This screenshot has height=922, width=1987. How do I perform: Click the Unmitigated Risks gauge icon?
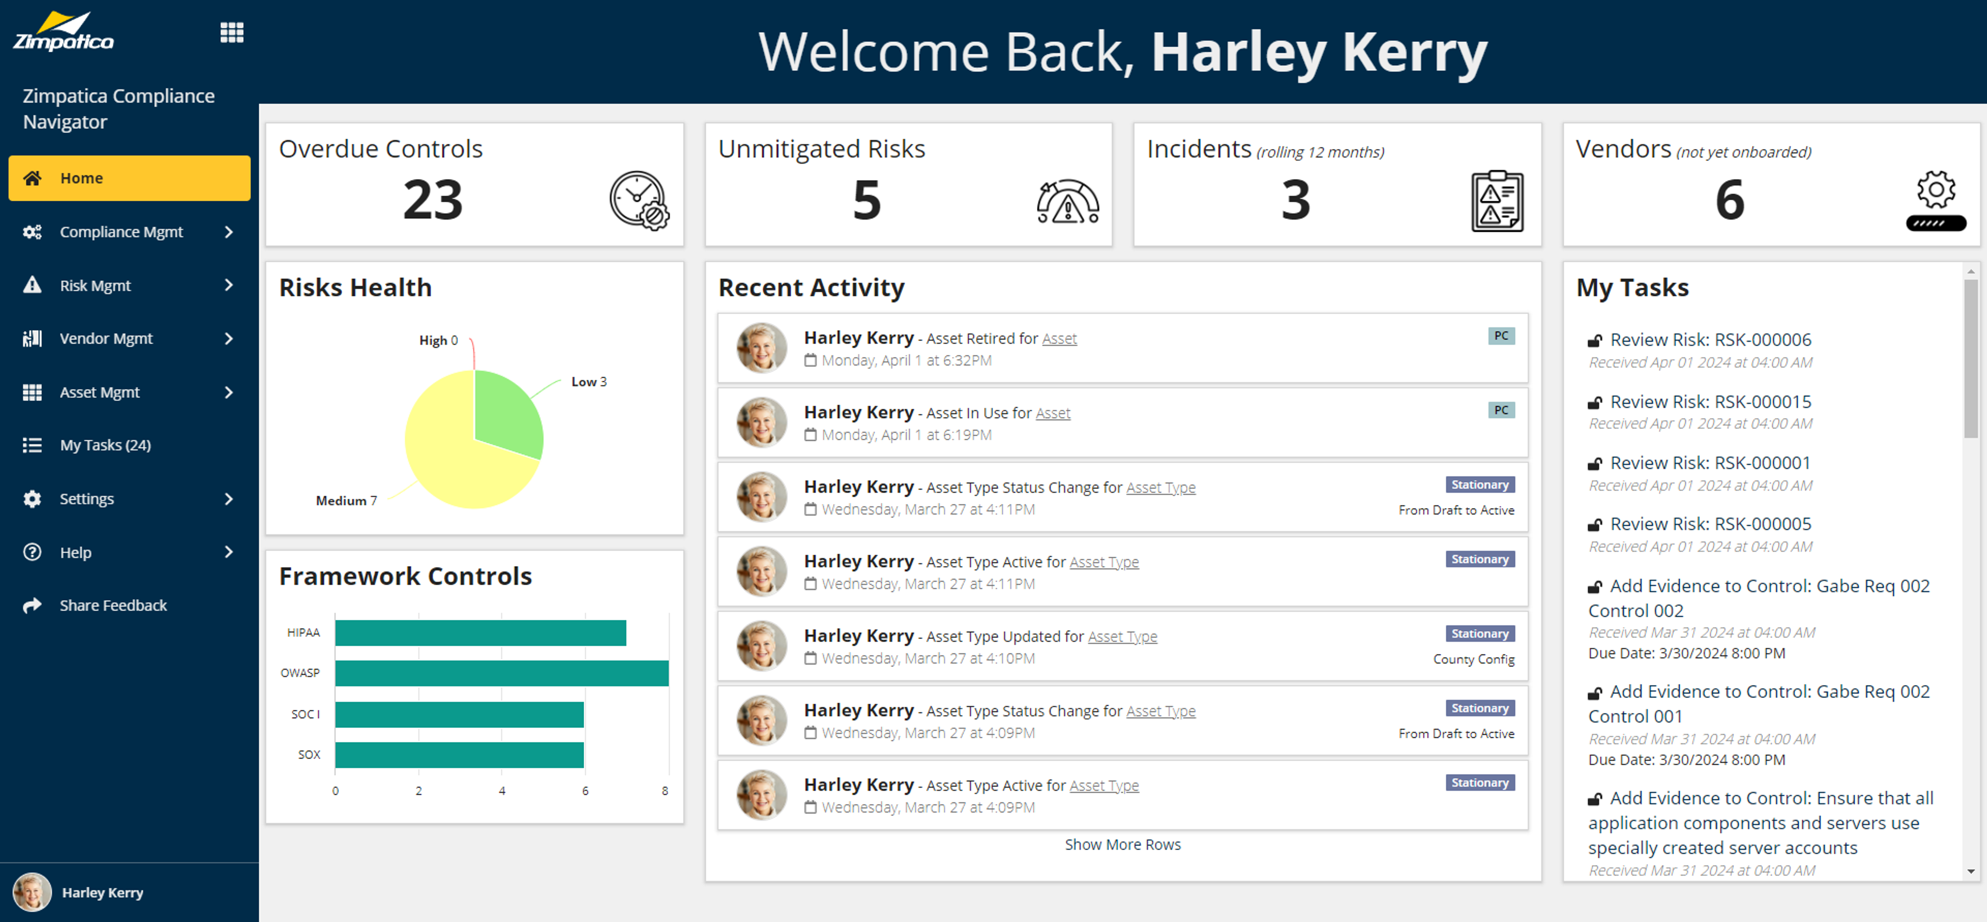click(1067, 202)
